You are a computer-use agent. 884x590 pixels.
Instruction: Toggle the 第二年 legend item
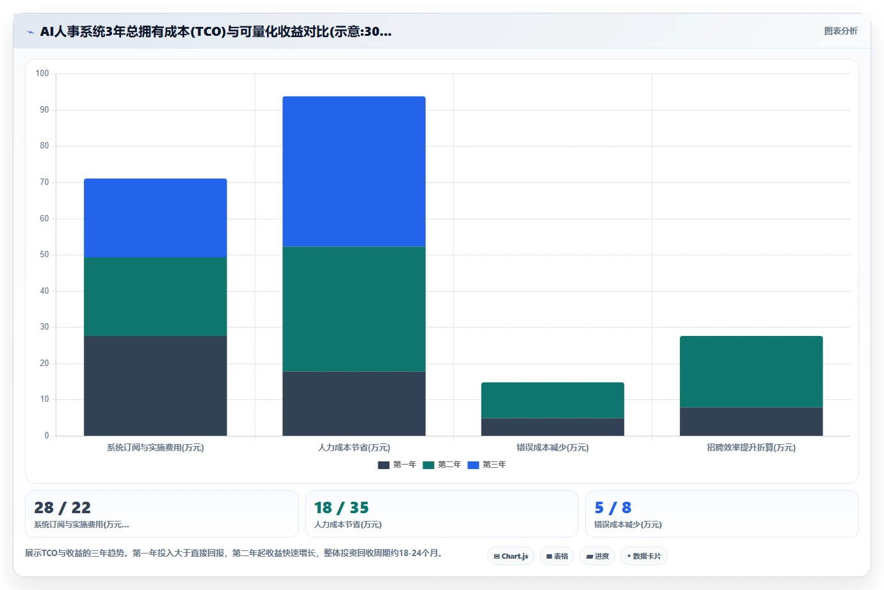pos(442,465)
